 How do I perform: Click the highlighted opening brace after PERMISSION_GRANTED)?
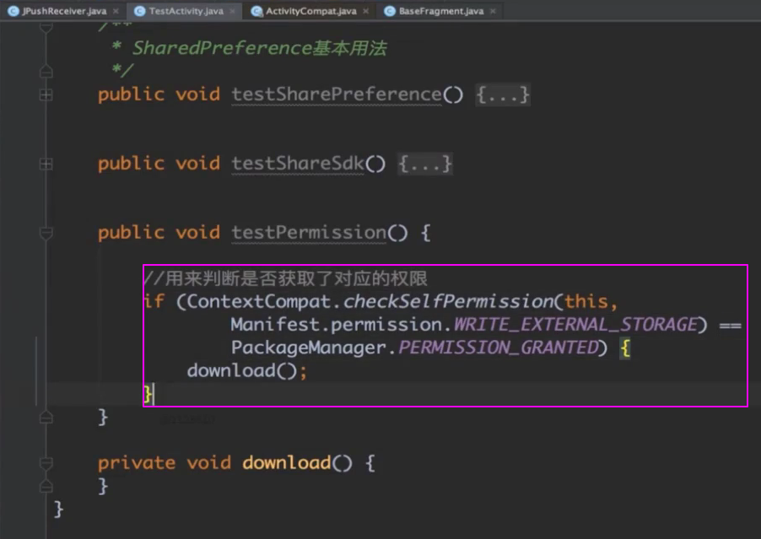click(x=625, y=348)
